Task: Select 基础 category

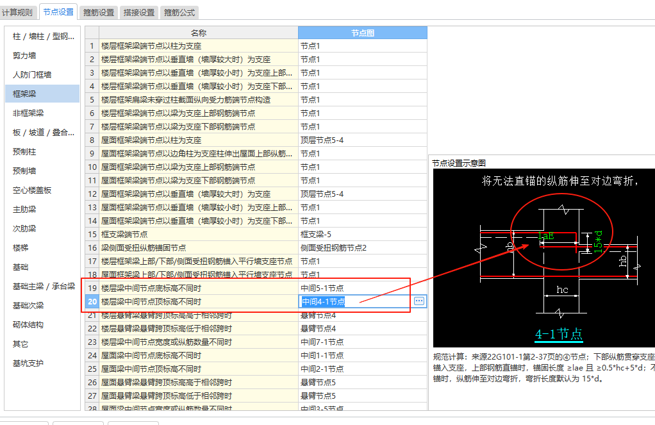Action: 42,267
